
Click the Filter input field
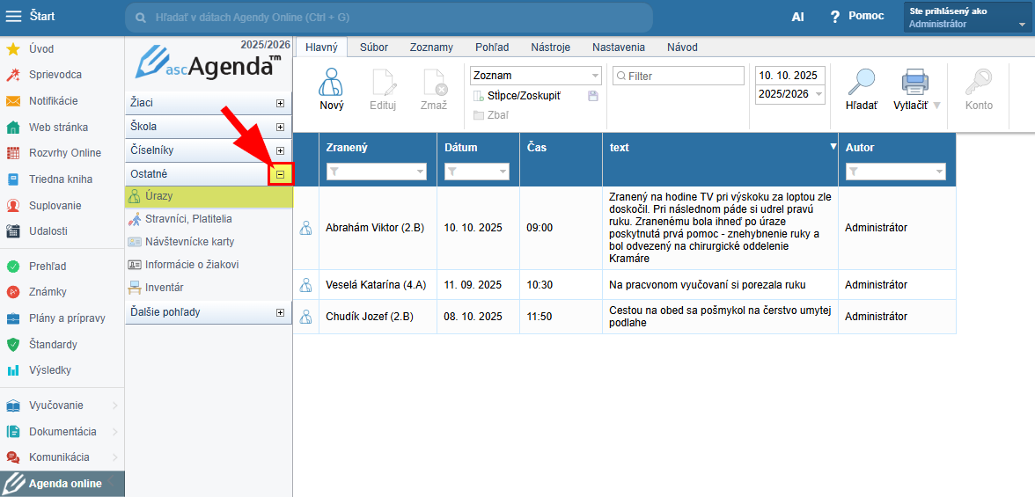click(x=680, y=77)
